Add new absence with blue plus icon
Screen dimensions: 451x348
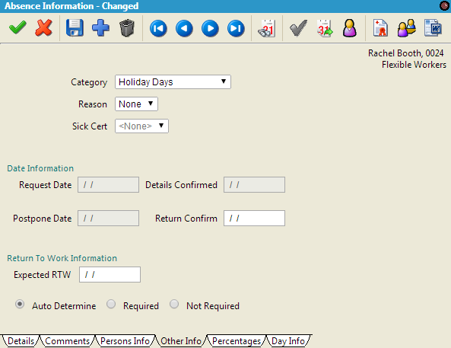click(x=100, y=28)
